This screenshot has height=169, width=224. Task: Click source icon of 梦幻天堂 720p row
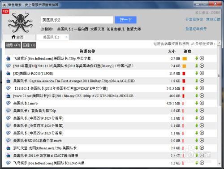[9, 148]
